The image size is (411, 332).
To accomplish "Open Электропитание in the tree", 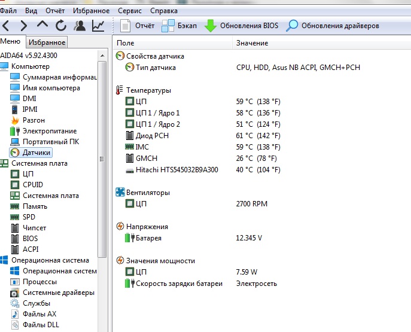I will pos(44,131).
